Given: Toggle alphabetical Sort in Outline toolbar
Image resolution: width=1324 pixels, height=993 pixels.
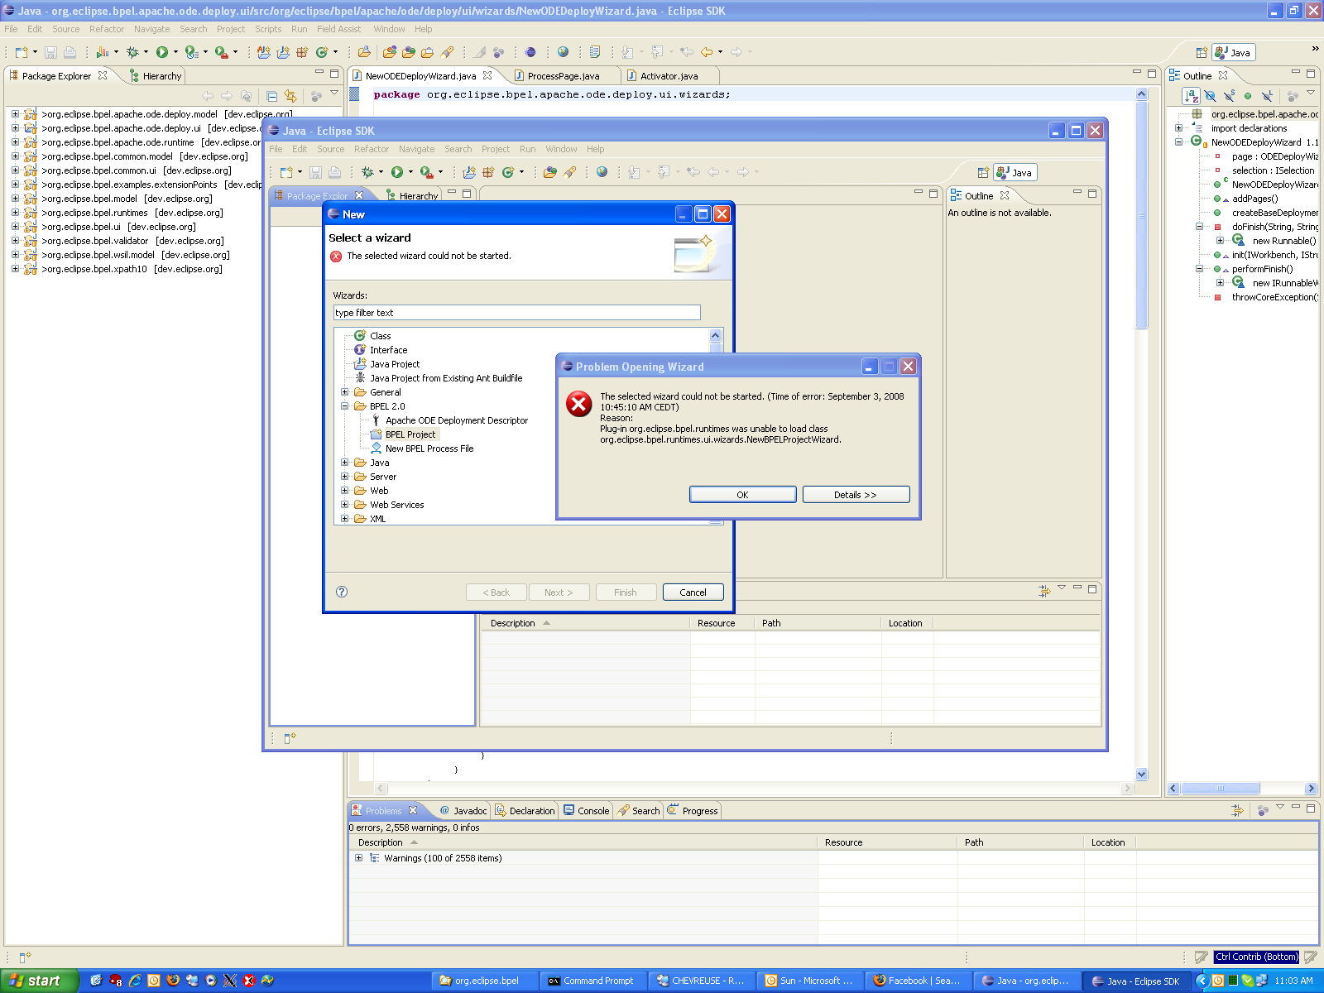Looking at the screenshot, I should [1191, 96].
